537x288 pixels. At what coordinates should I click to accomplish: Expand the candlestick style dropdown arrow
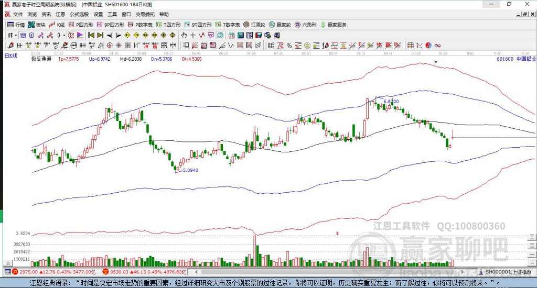63,35
